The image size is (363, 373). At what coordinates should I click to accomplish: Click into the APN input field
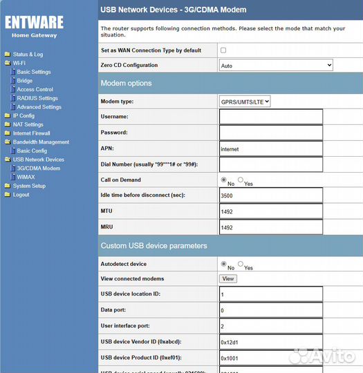point(271,149)
